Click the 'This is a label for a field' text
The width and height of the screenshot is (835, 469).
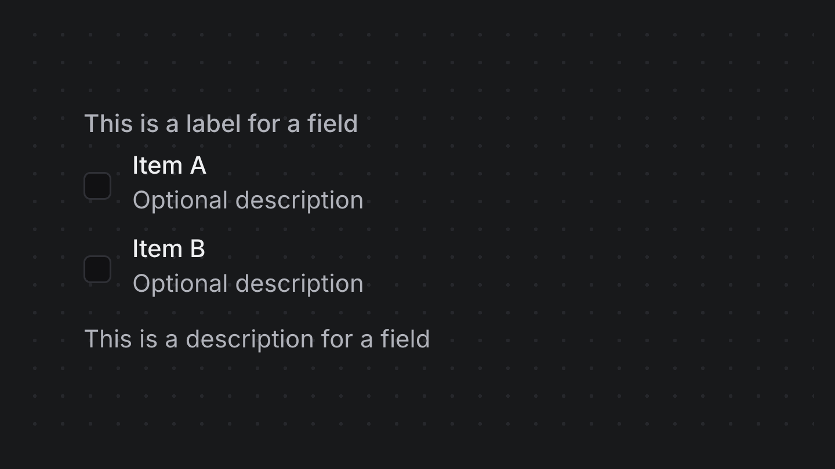click(x=222, y=123)
